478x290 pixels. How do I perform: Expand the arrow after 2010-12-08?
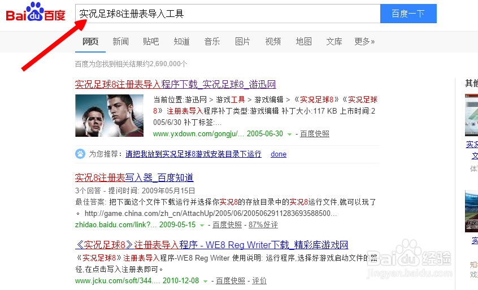(205, 281)
